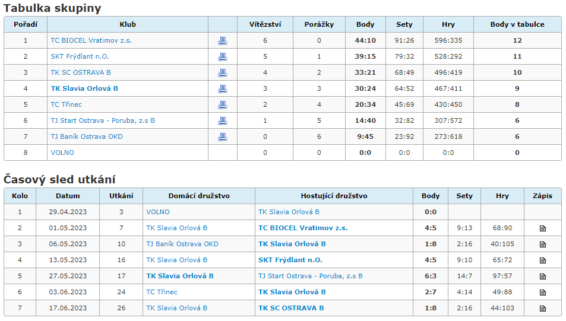Open TJ Start Ostrava - Poruba guest link round 5
The image size is (566, 321).
click(311, 276)
